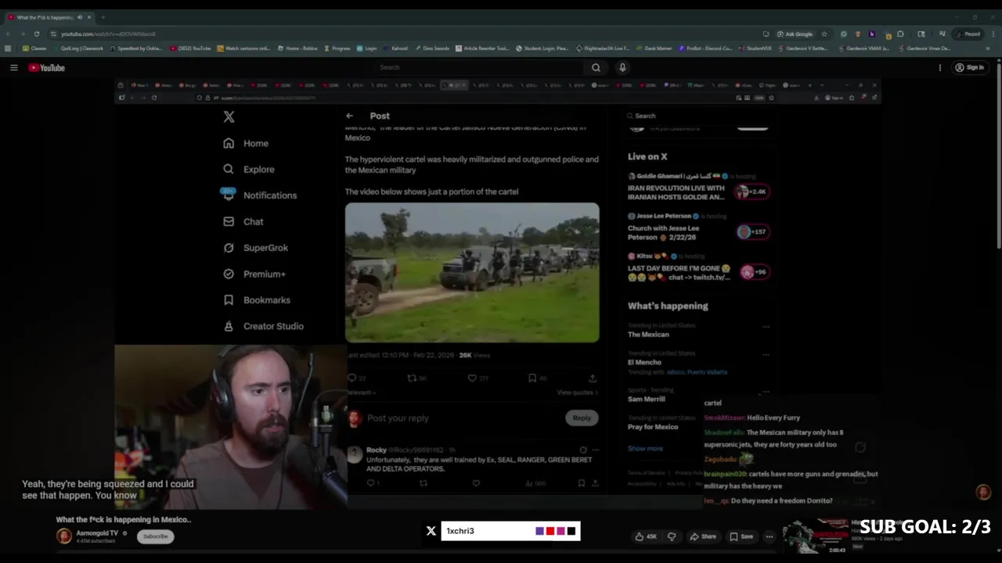Subscribe to Asmongold TV
The height and width of the screenshot is (563, 1002).
[x=155, y=536]
